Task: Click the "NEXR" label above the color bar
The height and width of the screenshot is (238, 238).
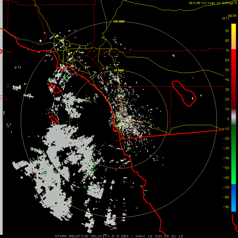Action: pyautogui.click(x=232, y=16)
